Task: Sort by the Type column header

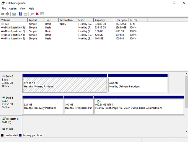Action: 51,20
